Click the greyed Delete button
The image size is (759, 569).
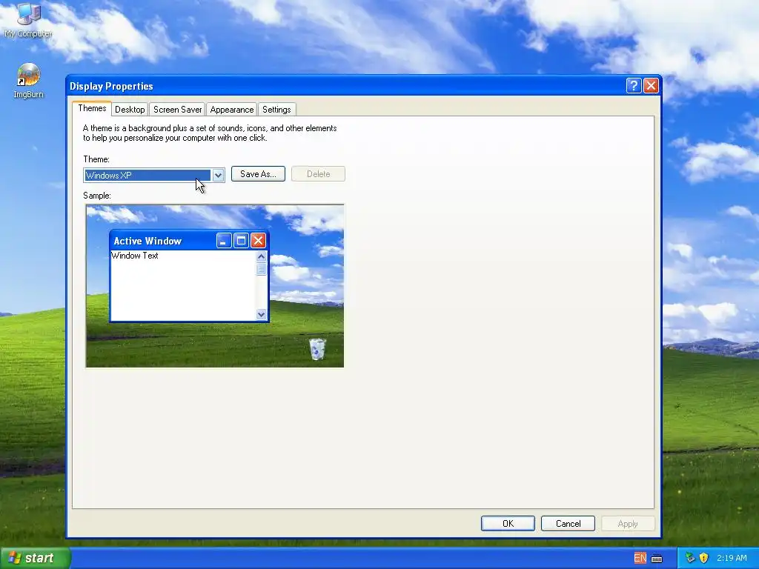(x=318, y=174)
